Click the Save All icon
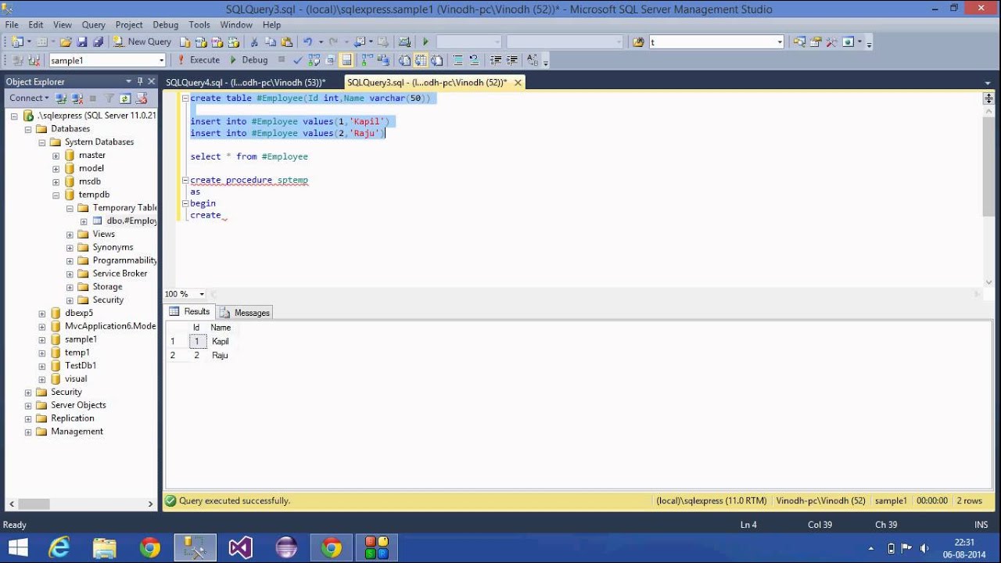 tap(98, 41)
